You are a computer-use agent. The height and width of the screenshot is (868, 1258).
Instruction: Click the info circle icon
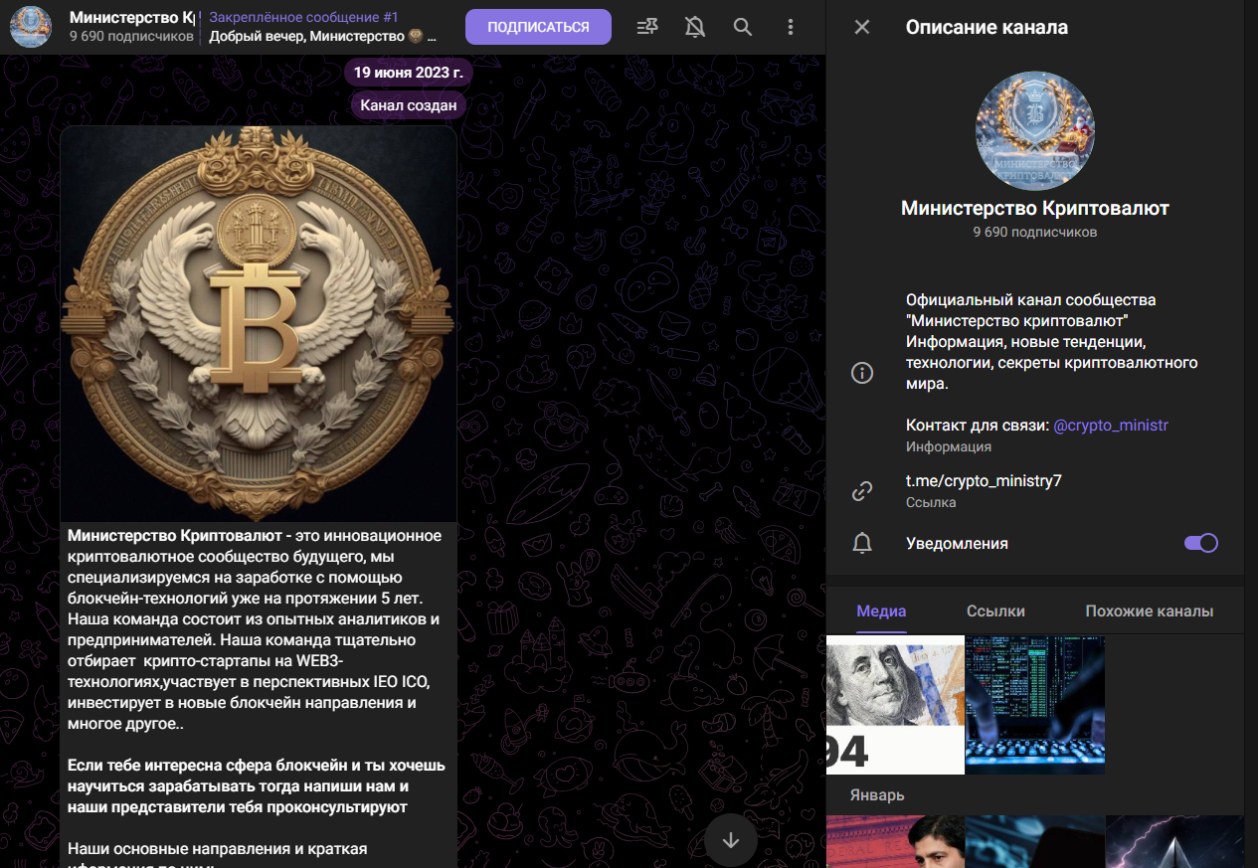[862, 373]
